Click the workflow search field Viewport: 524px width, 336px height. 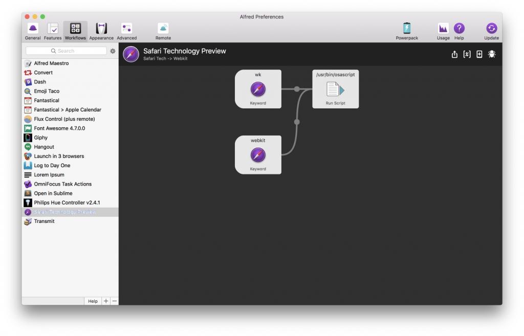pos(66,51)
